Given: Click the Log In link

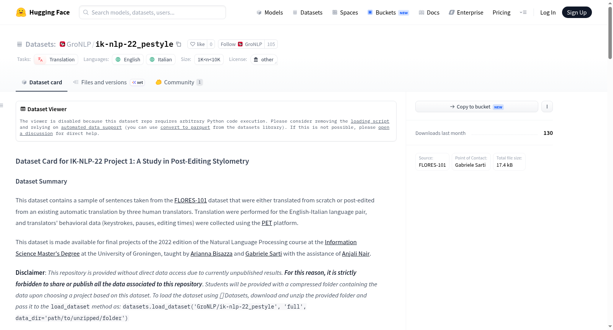Looking at the screenshot, I should [x=548, y=12].
